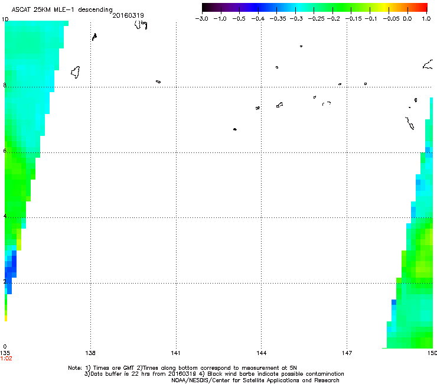Click the note line about data buffer 22 hrs
437x384 pixels.
[214, 374]
